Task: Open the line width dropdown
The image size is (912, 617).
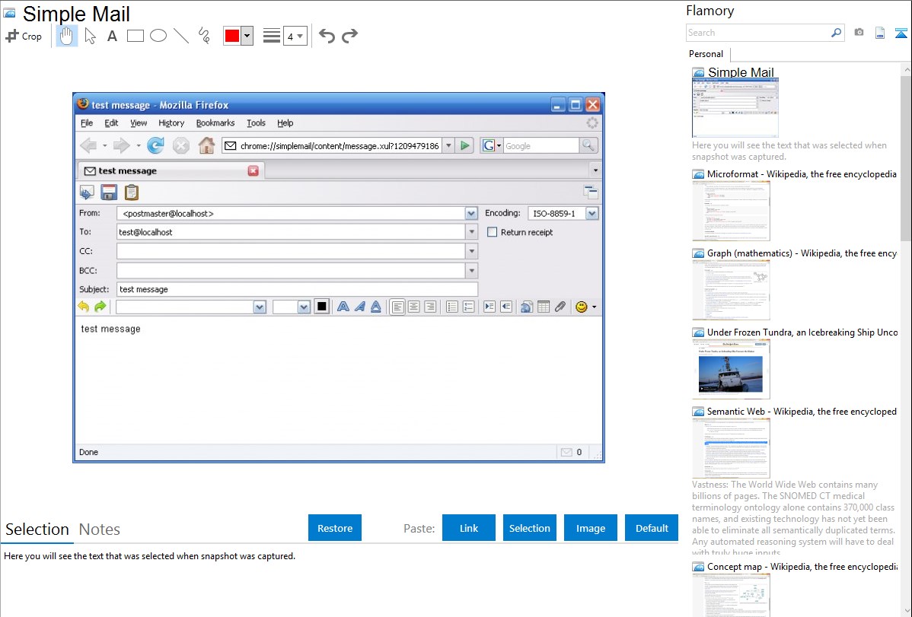Action: 295,36
